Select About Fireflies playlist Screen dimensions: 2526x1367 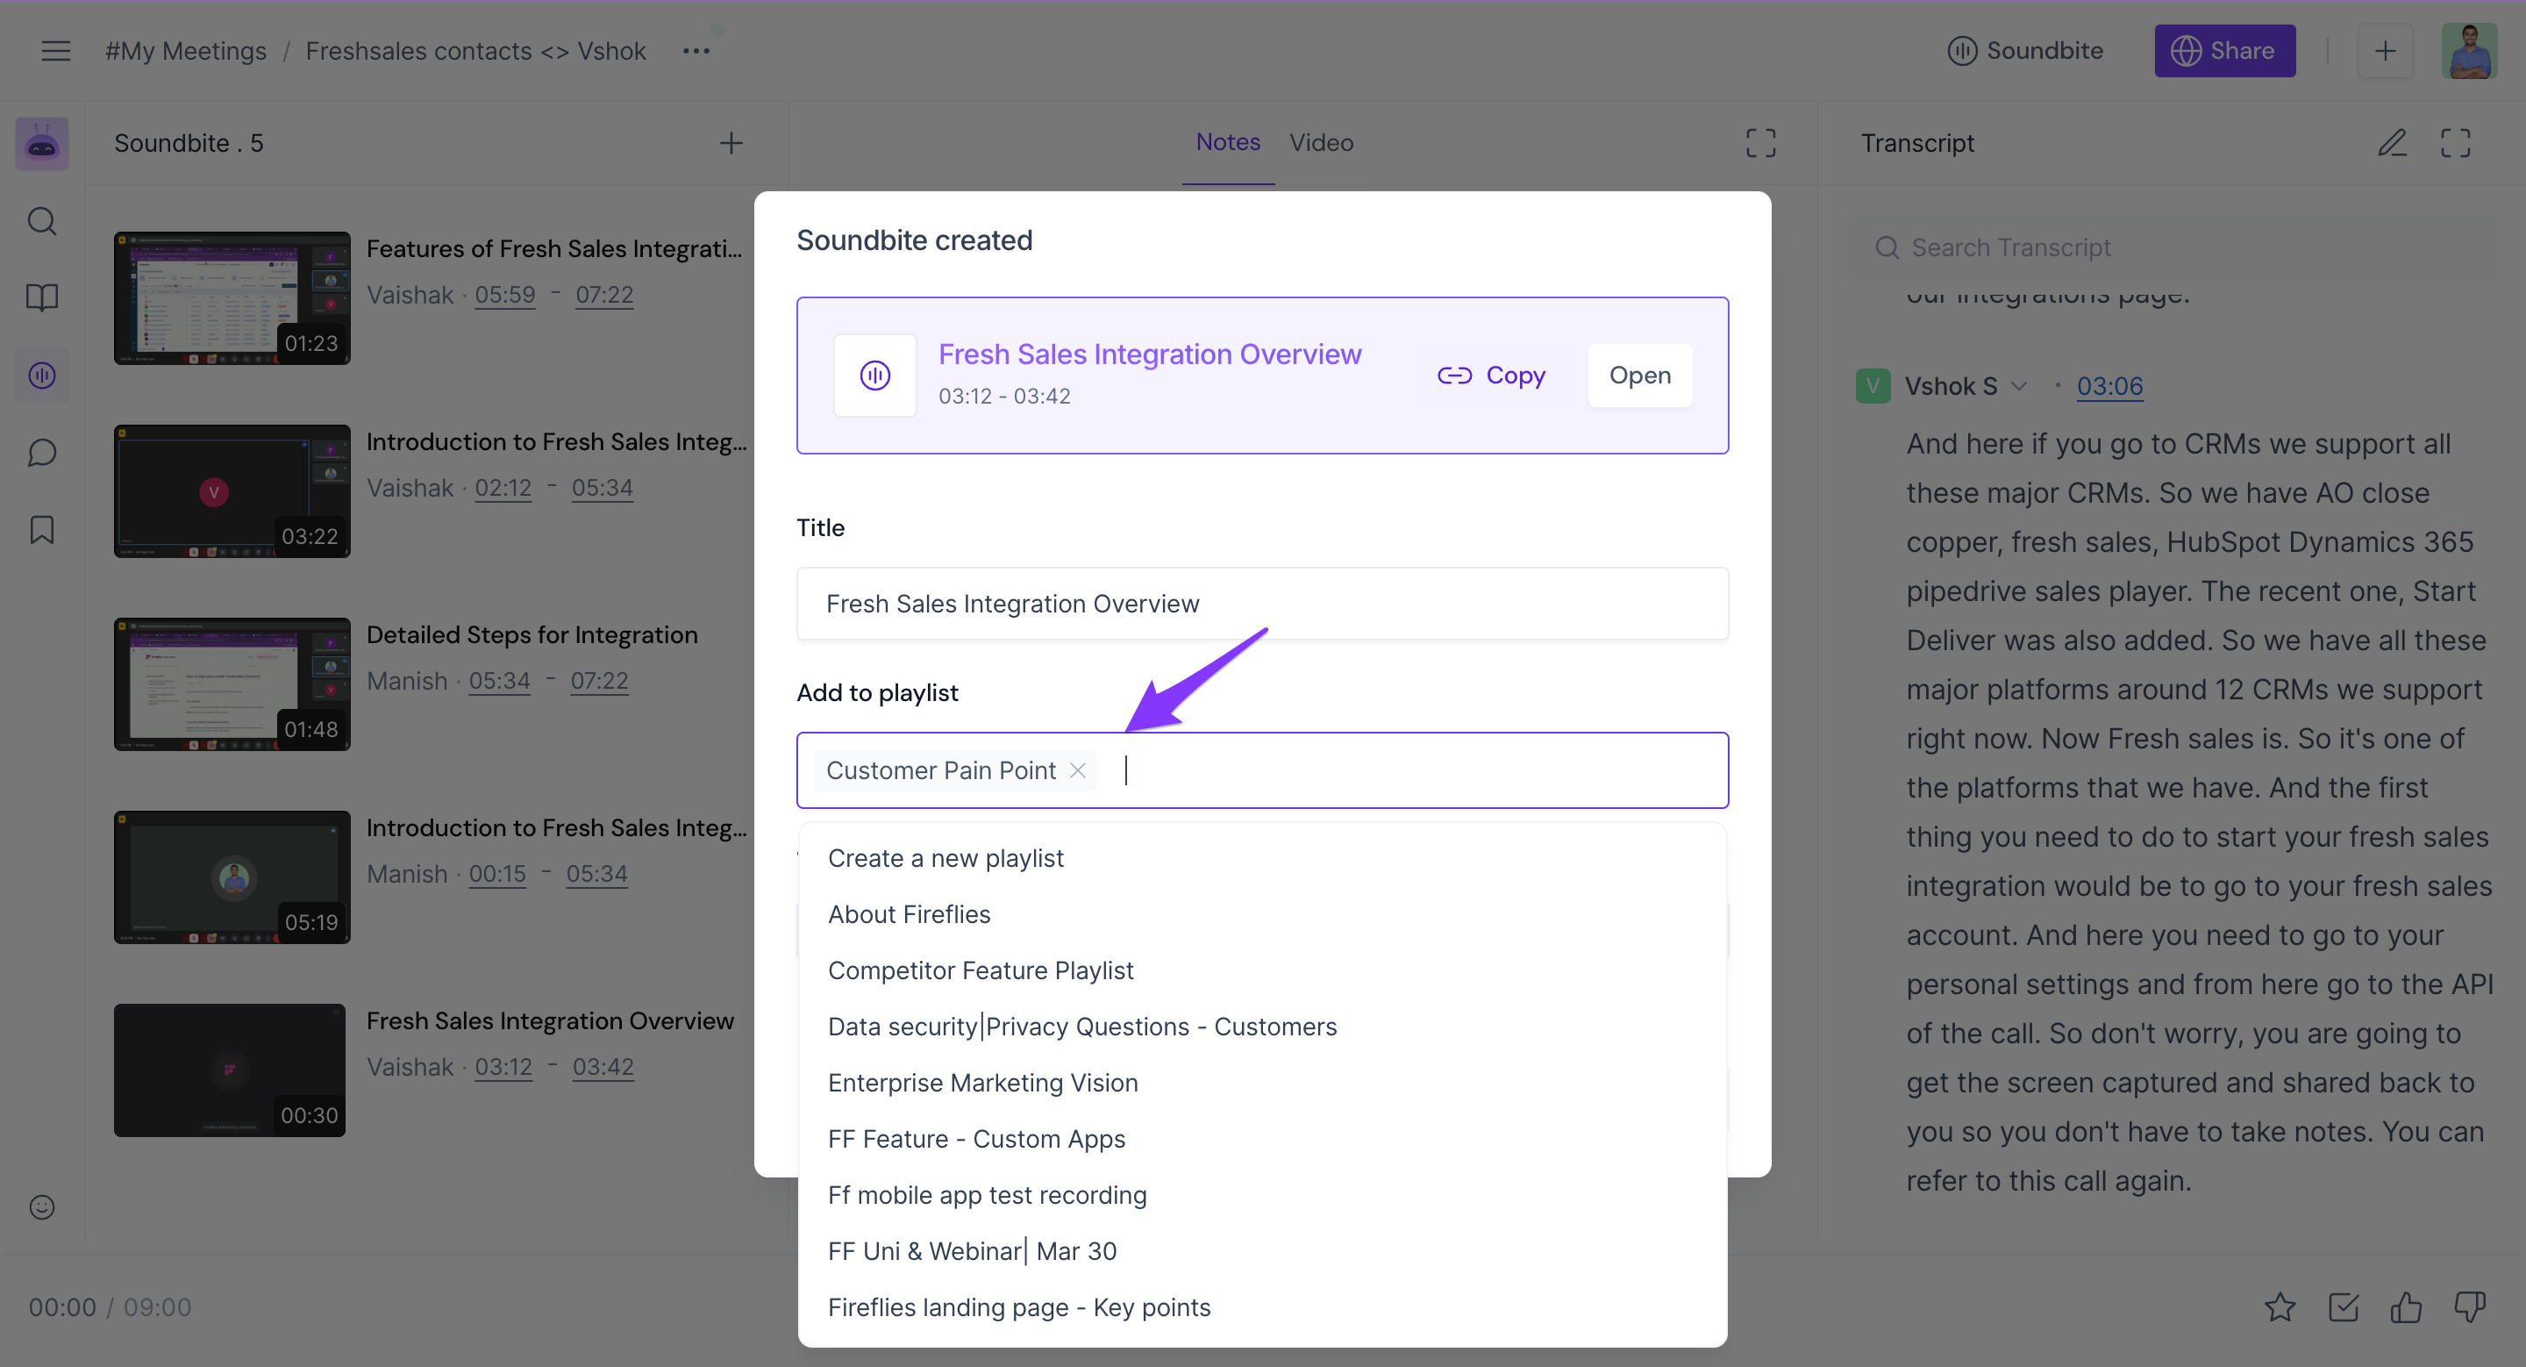point(1262,914)
